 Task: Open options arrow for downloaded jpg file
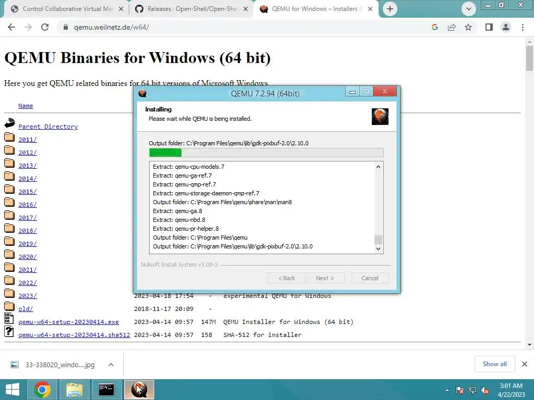[x=111, y=365]
